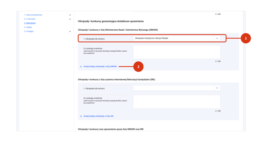Click the red annotation marker numbered 1

246,38
